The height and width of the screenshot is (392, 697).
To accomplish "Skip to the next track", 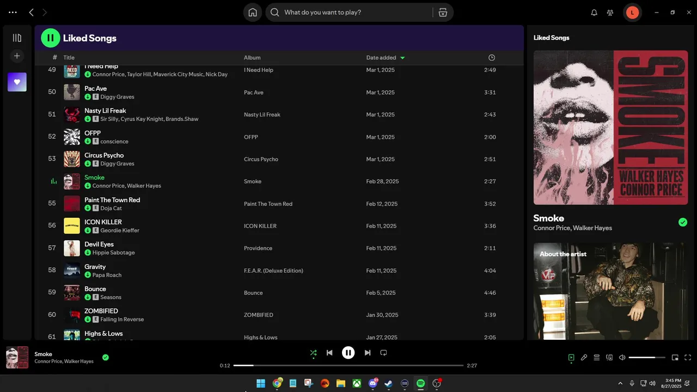I will click(368, 353).
